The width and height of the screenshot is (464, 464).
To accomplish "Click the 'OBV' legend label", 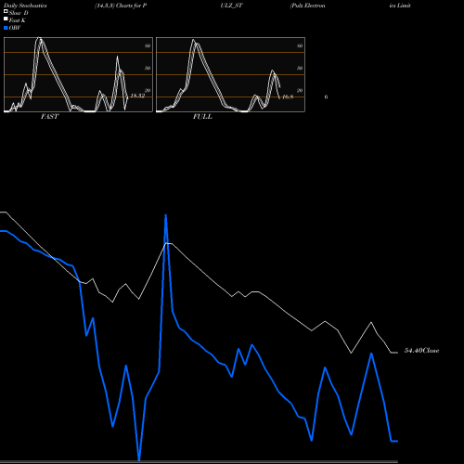I will [15, 28].
